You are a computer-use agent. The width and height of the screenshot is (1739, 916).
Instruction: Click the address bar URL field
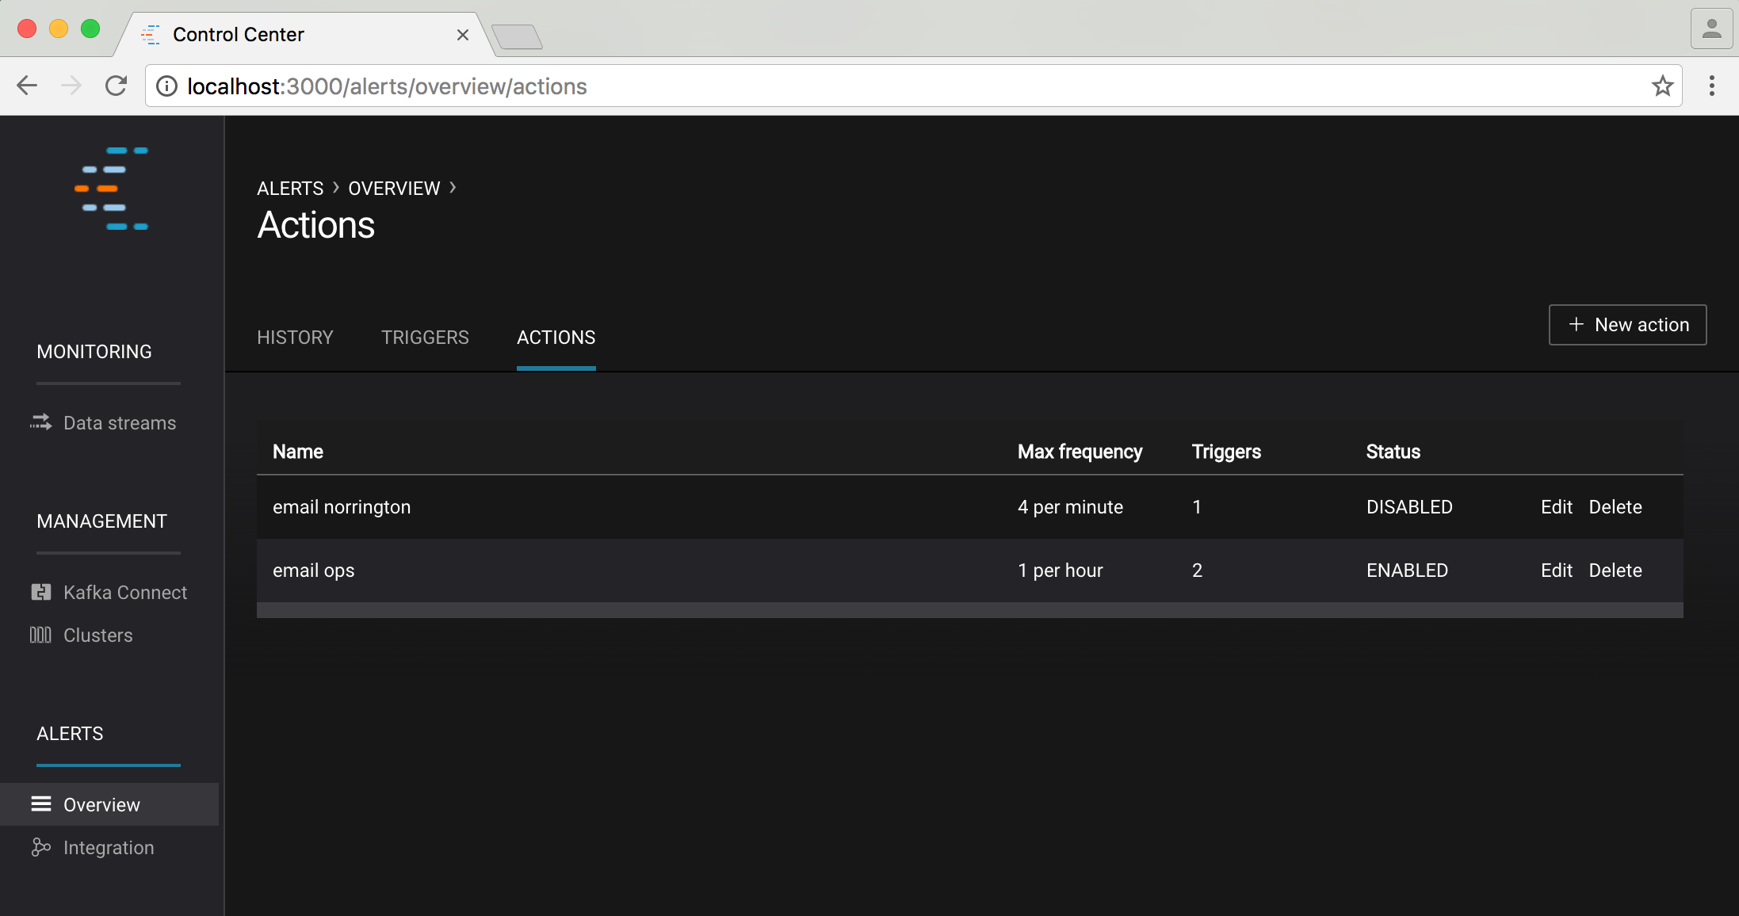tap(872, 86)
